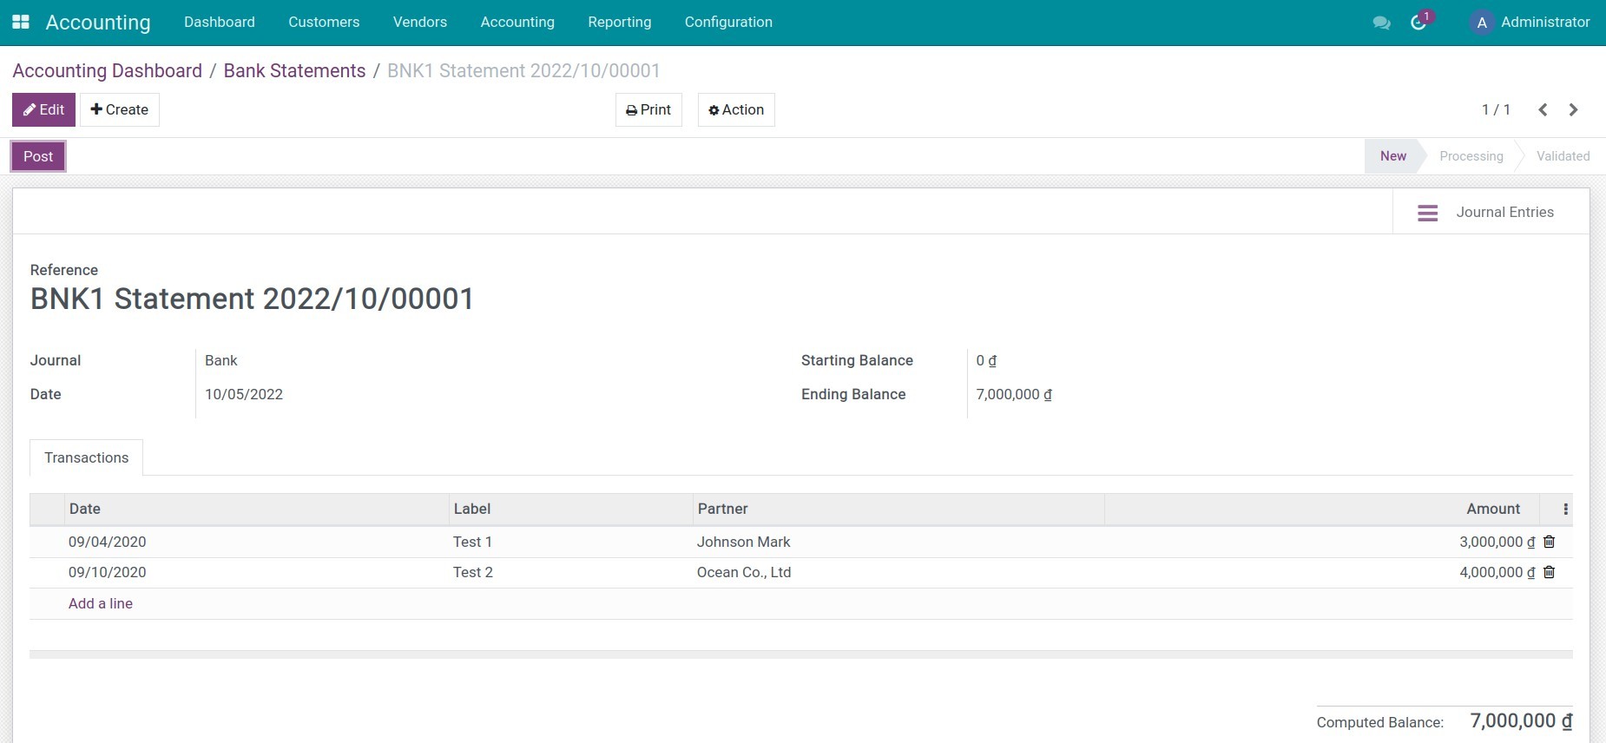This screenshot has height=743, width=1606.
Task: Open the column options kebab menu
Action: coord(1565,510)
